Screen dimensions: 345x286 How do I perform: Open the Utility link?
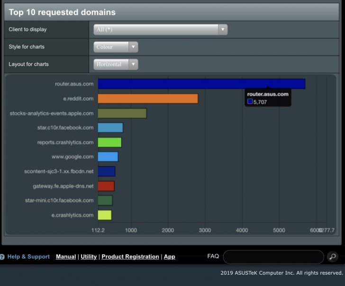pos(89,257)
